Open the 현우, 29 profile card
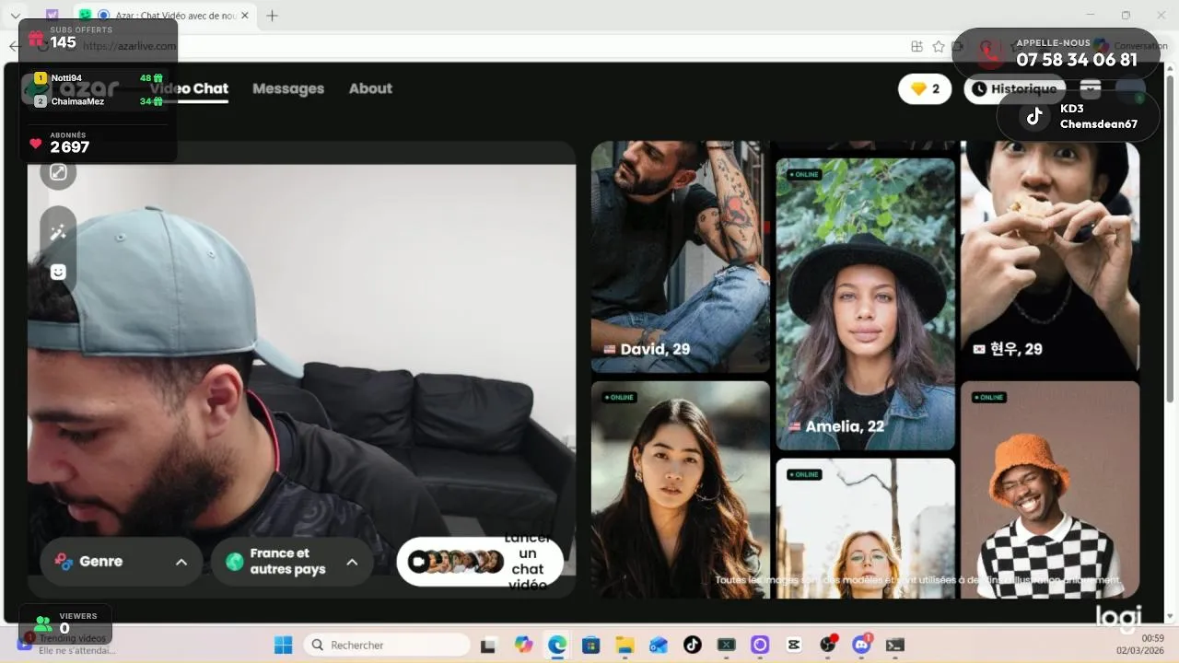 pyautogui.click(x=1050, y=257)
